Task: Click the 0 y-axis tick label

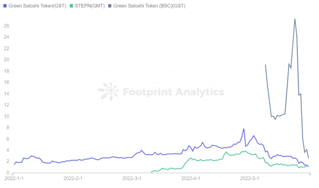Action: [x=8, y=173]
